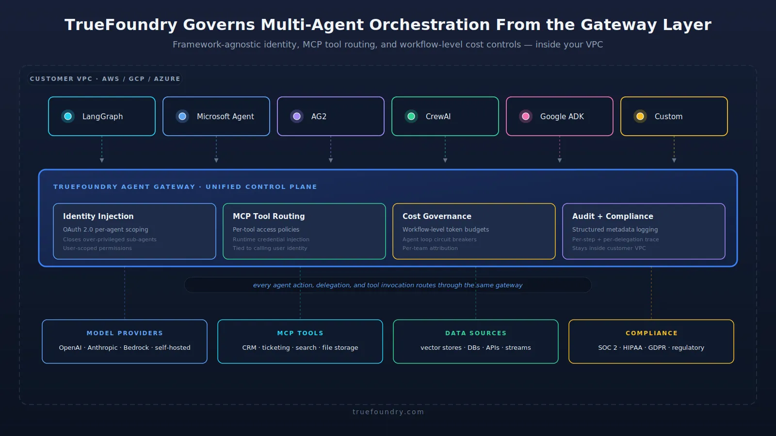Click 'OAuth 2.0 per-agent scoping' text
The height and width of the screenshot is (436, 776).
click(x=106, y=230)
